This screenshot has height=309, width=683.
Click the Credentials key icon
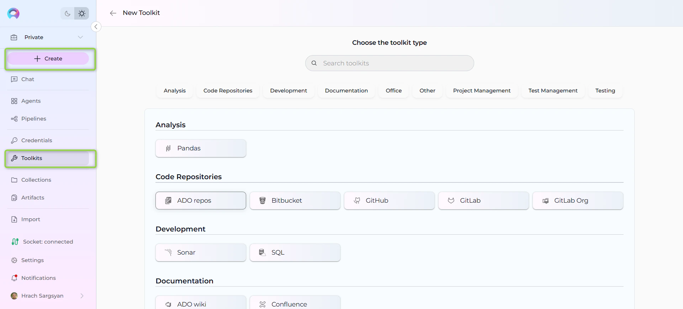coord(14,140)
